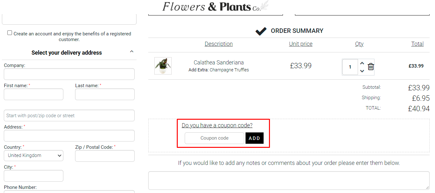Click the quantity value box showing 1
This screenshot has height=193, width=435.
click(x=350, y=67)
